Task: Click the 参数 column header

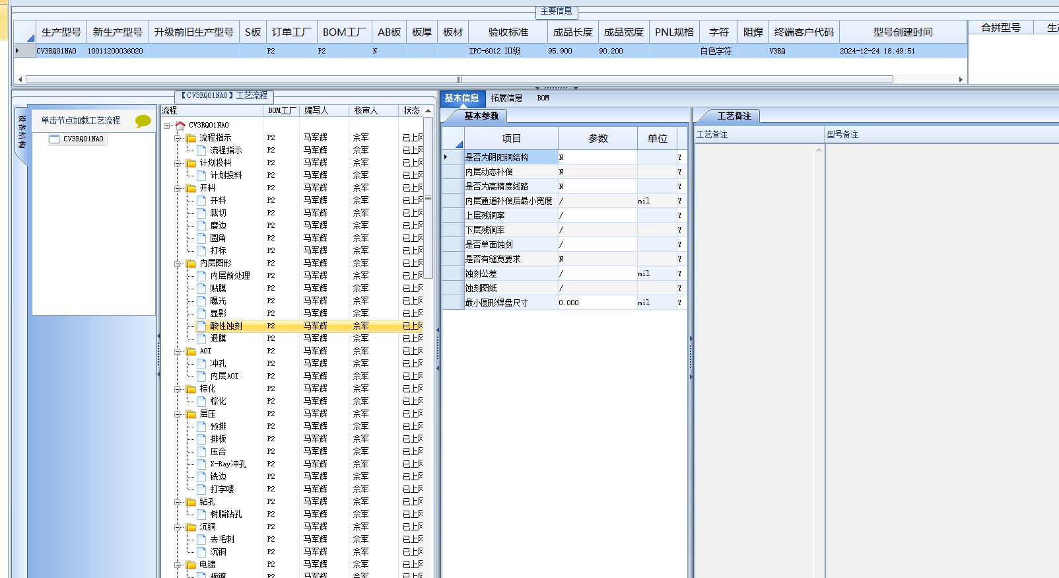Action: coord(598,138)
